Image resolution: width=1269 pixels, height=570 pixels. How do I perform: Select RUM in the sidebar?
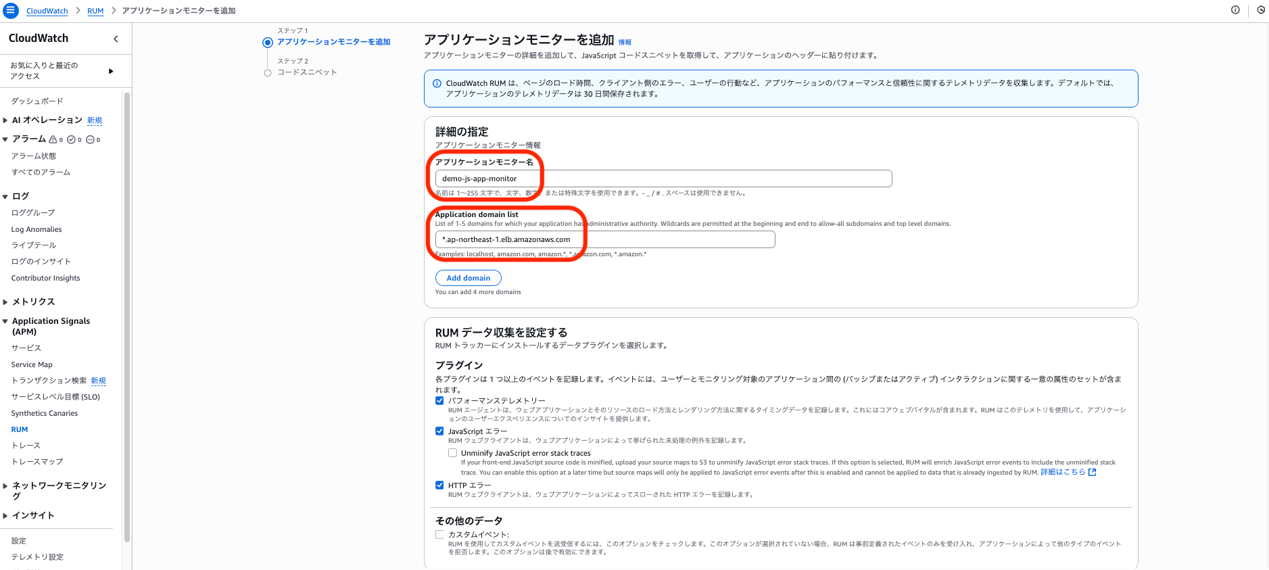(20, 429)
